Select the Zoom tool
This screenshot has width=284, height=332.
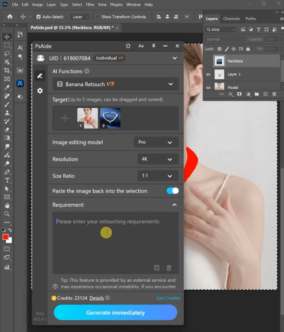click(7, 214)
